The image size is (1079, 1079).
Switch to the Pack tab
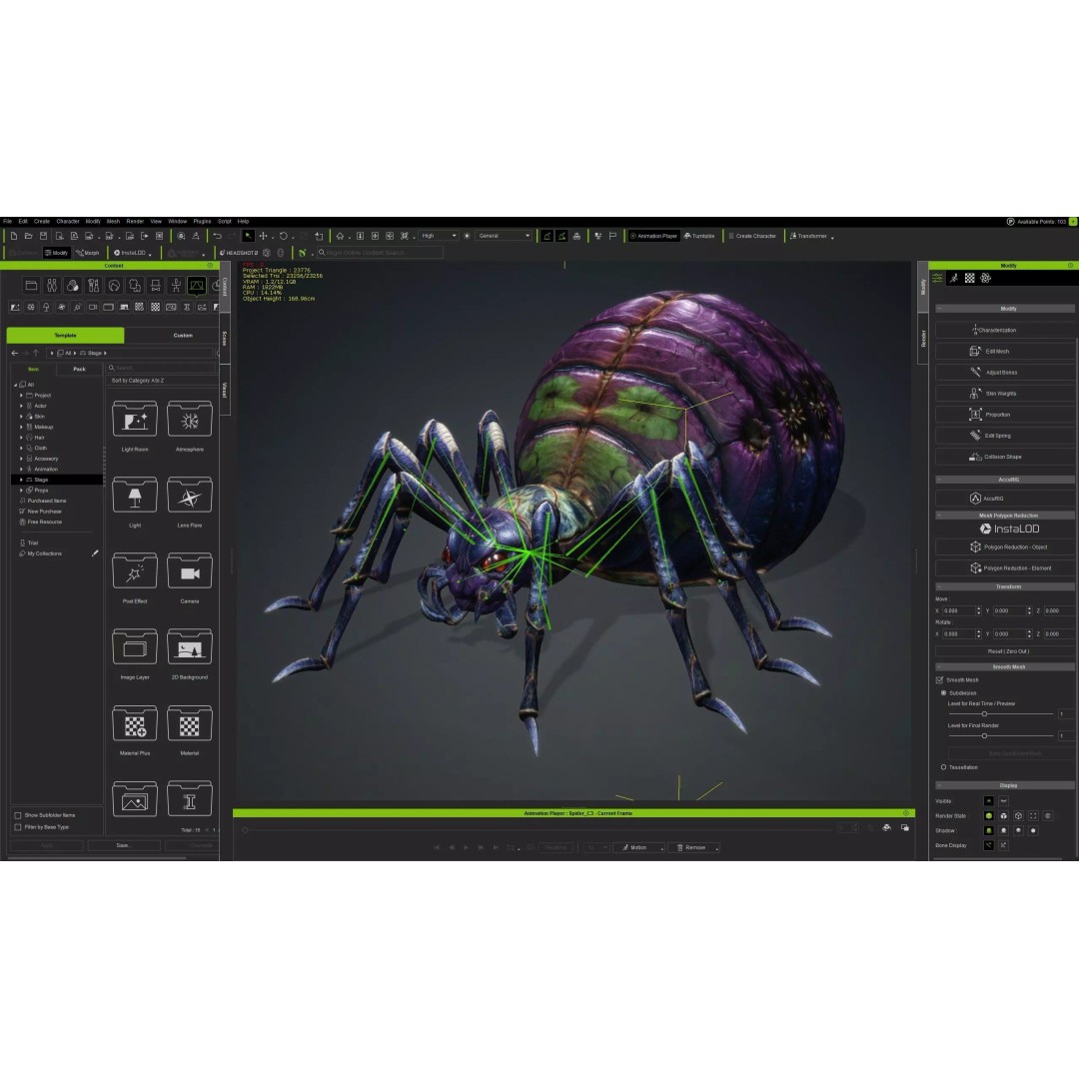tap(79, 369)
